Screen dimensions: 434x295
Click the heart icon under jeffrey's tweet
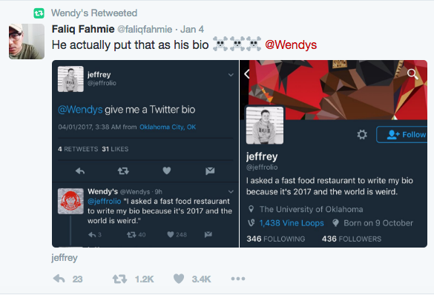tap(167, 170)
